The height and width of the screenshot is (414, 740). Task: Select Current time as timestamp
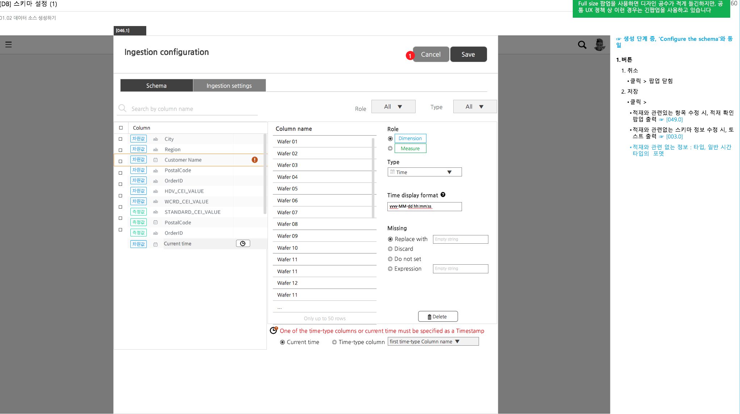pos(282,342)
